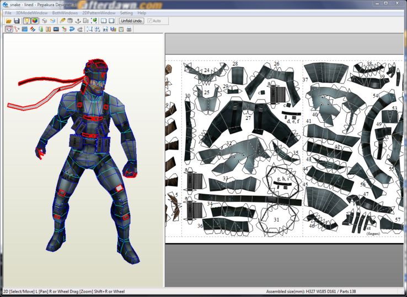Viewport: 407px width, 297px height.
Task: Click the orange text input tool icon
Action: click(49, 29)
